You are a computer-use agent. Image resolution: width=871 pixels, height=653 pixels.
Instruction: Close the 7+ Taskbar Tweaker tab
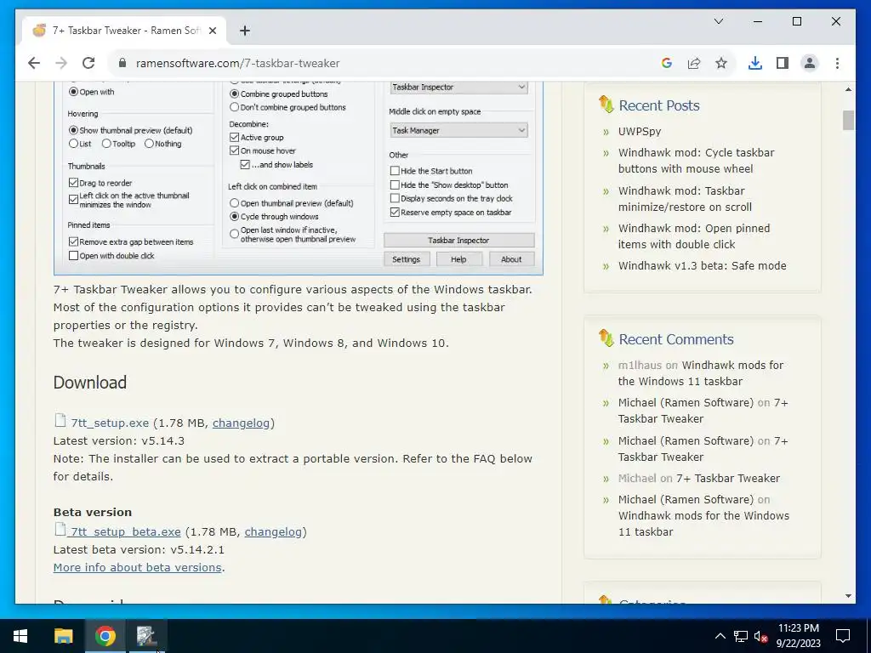pyautogui.click(x=212, y=31)
